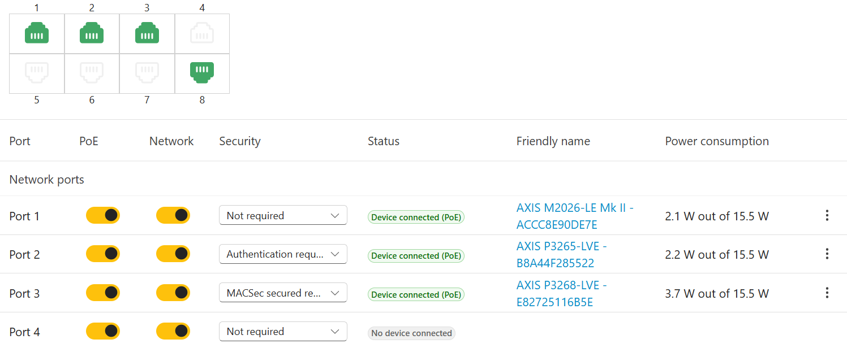This screenshot has height=348, width=847.
Task: Click the Friendly name column header
Action: [x=553, y=141]
